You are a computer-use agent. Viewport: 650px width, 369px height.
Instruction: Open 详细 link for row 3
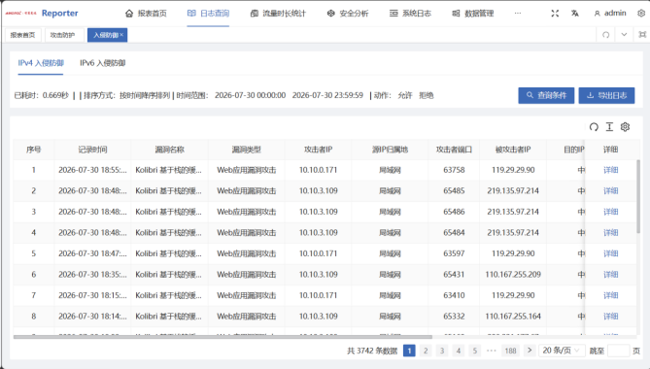610,212
